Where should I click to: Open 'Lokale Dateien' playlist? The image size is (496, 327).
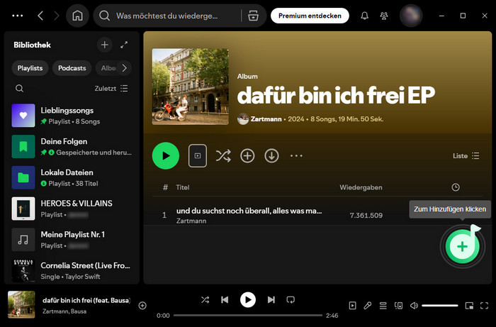(72, 177)
